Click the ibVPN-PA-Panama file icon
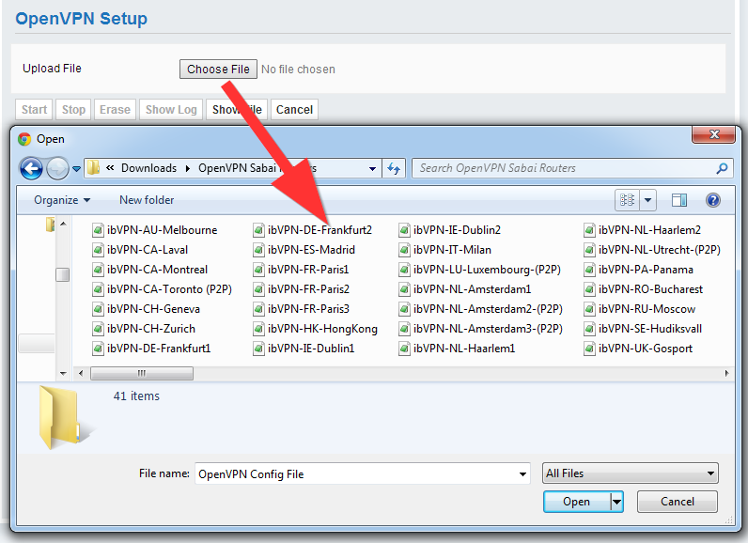 click(589, 270)
